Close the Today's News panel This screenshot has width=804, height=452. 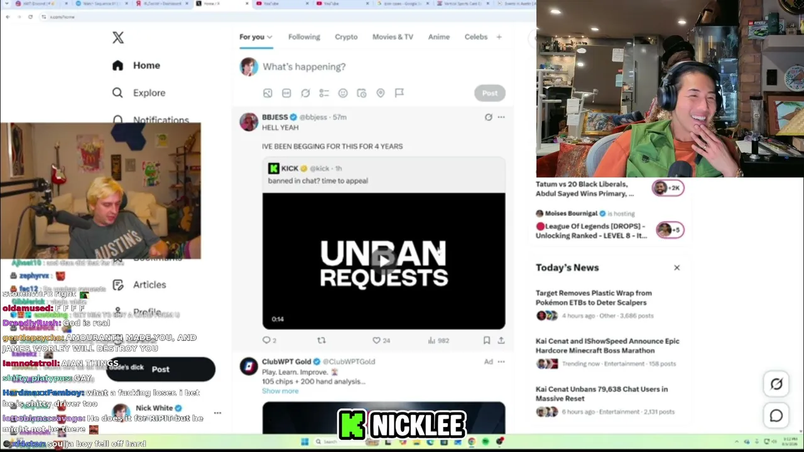click(676, 267)
